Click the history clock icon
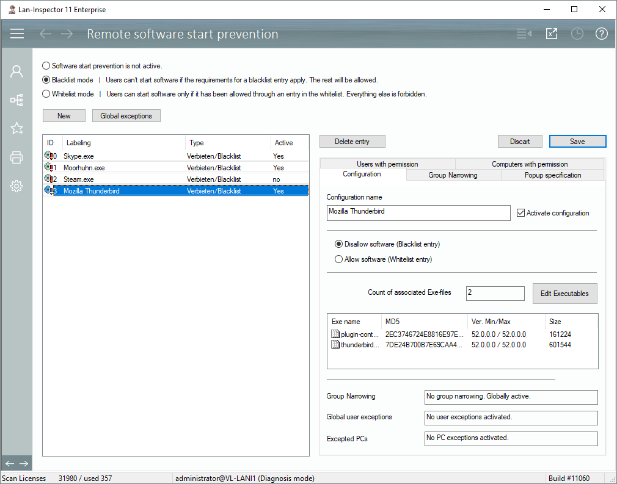617x484 pixels. coord(577,34)
